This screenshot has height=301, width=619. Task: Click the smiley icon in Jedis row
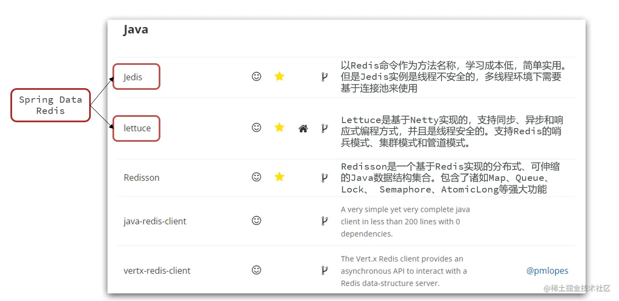point(257,76)
